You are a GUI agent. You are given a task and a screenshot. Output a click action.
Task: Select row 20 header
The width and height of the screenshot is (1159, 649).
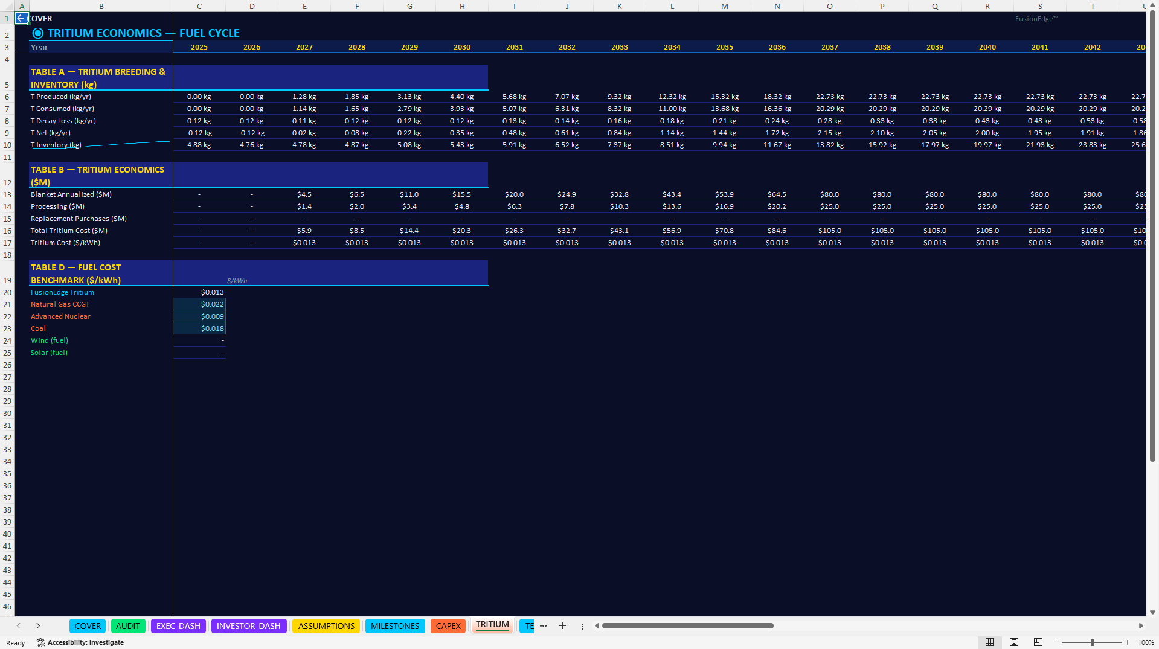click(7, 292)
